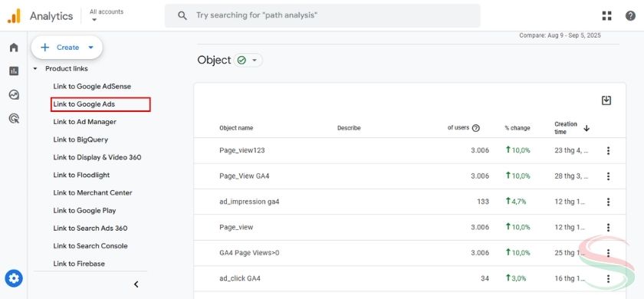This screenshot has height=299, width=644.
Task: Open the Object status dropdown
Action: pos(248,61)
